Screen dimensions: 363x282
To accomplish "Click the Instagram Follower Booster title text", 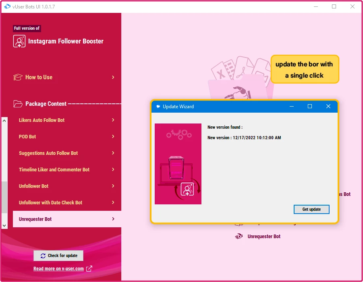I will (66, 41).
